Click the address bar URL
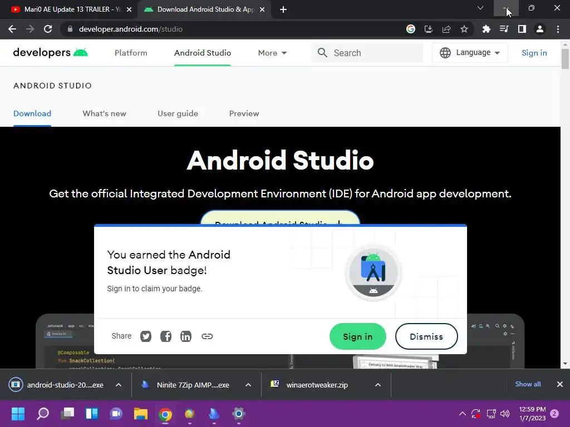 coord(130,29)
